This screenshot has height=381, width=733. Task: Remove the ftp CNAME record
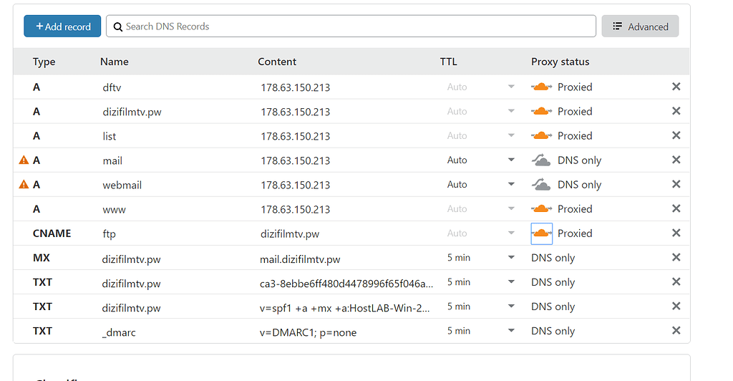coord(676,233)
